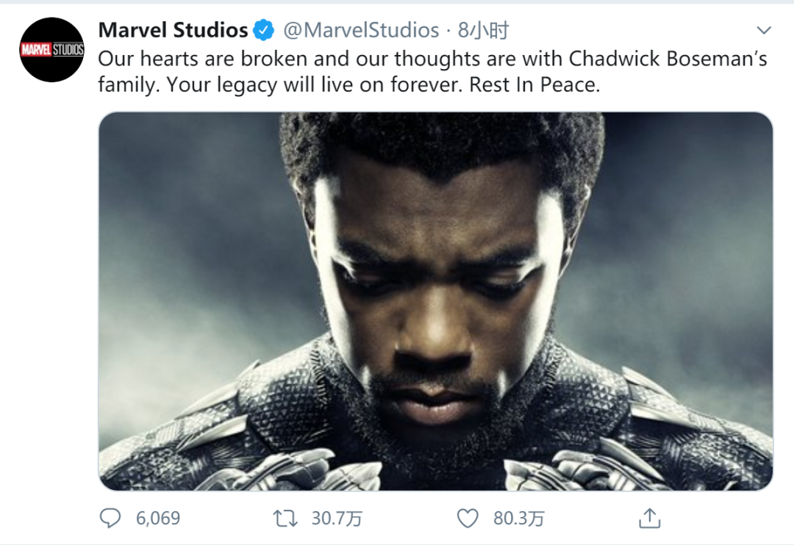Click the 80.3万 likes count
The width and height of the screenshot is (794, 545).
coord(519,518)
